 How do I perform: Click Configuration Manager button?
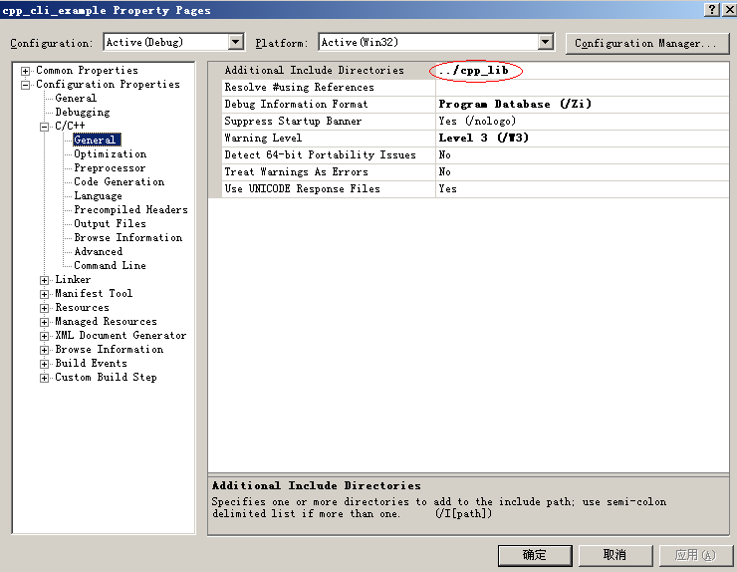pyautogui.click(x=645, y=43)
